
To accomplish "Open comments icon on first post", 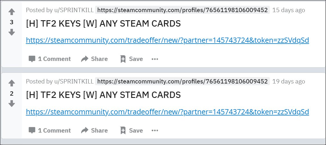I will [x=32, y=59].
